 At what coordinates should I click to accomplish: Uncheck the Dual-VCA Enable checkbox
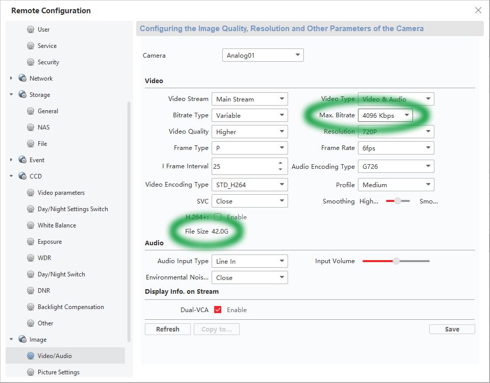click(x=218, y=310)
